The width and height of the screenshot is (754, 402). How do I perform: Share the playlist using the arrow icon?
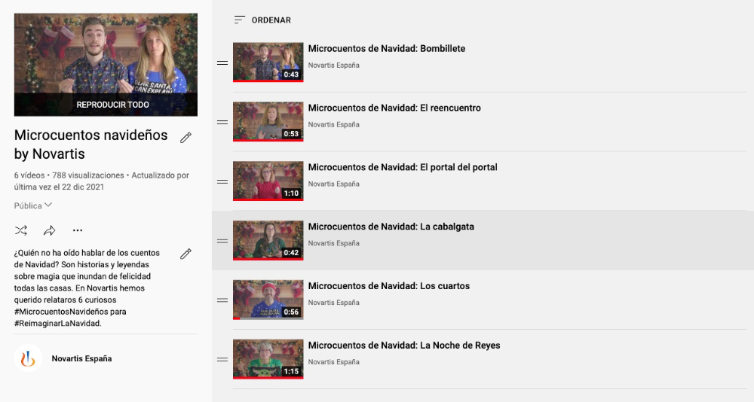tap(50, 230)
